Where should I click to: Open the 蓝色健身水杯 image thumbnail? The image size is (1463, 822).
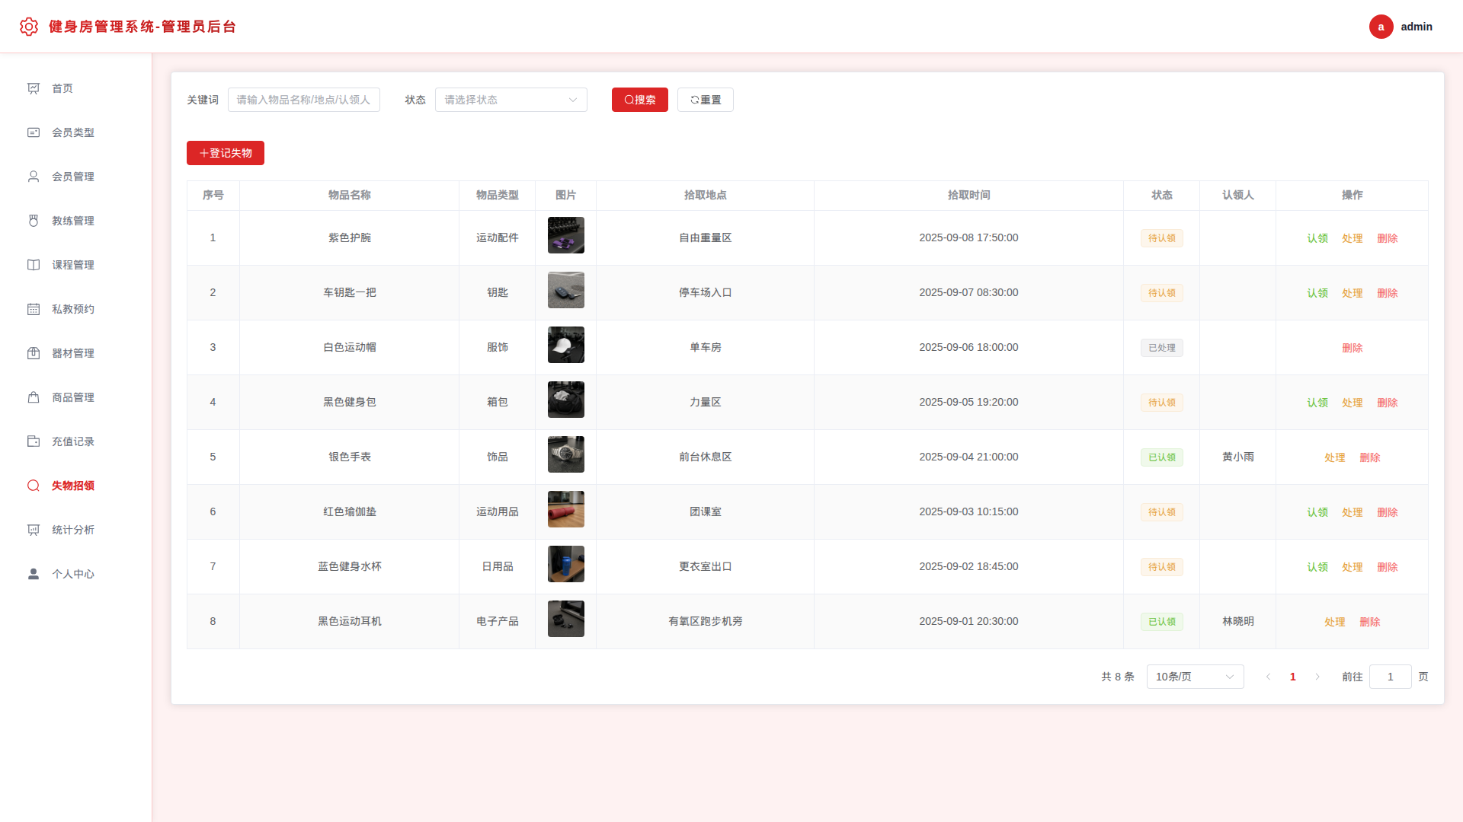566,564
